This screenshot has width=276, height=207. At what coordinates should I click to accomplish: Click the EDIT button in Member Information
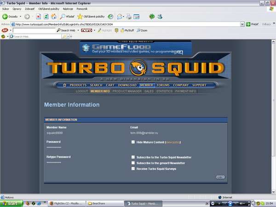[220, 177]
